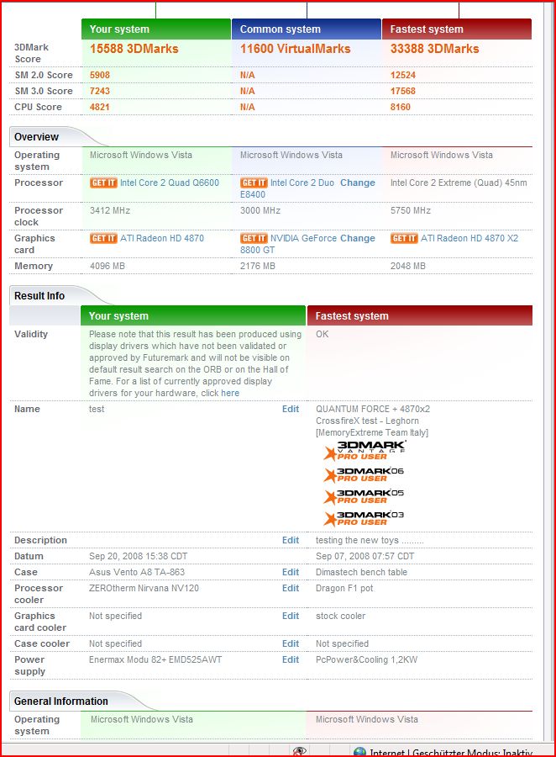This screenshot has width=556, height=757.
Task: Click the 'QUANTUM FORCE + 4870x2' result name
Action: point(373,409)
